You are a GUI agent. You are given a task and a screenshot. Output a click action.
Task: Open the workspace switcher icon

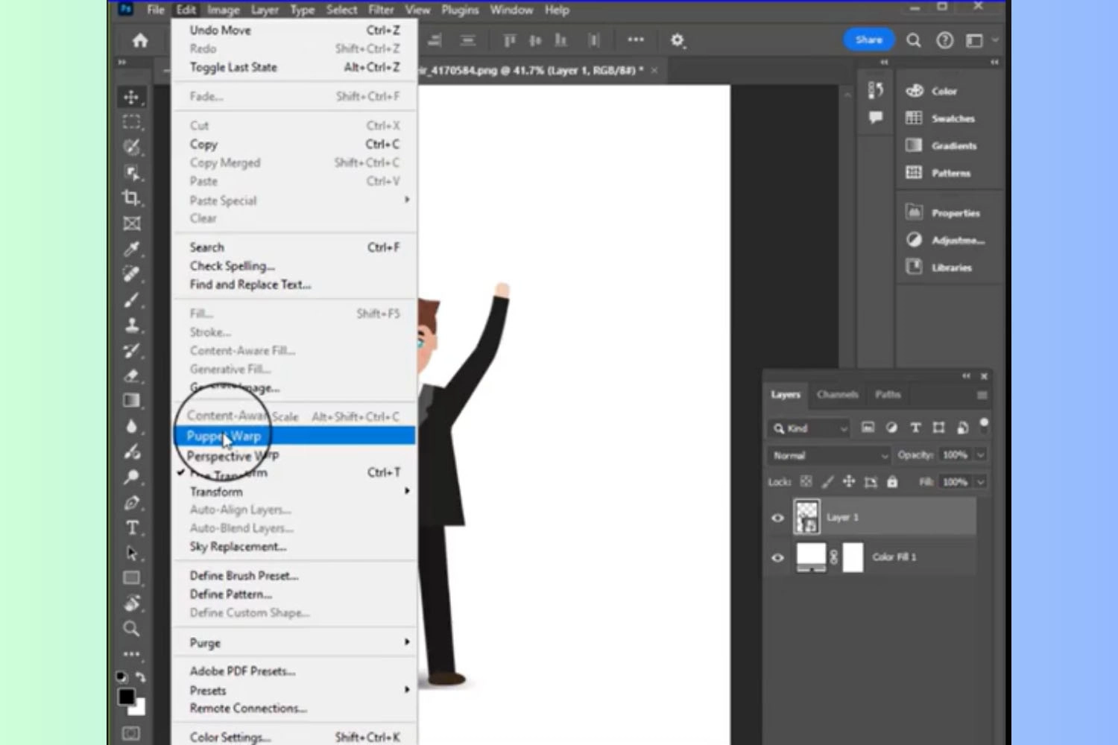pyautogui.click(x=975, y=40)
